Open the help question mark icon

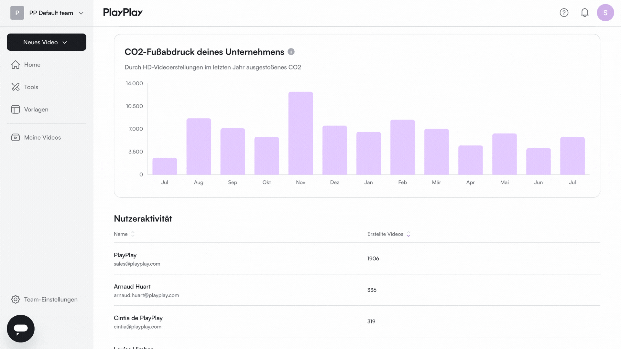coord(564,13)
